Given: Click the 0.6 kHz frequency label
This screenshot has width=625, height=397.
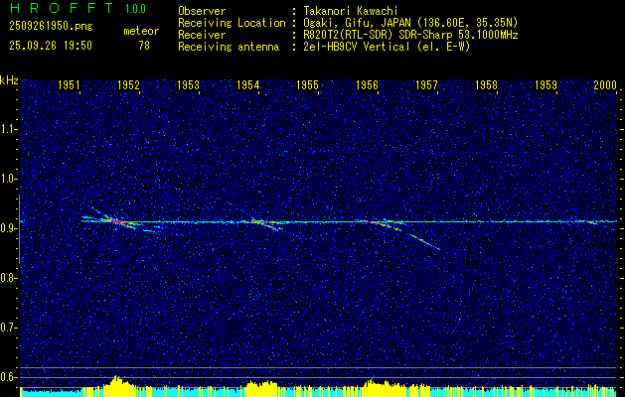Looking at the screenshot, I should coord(9,377).
